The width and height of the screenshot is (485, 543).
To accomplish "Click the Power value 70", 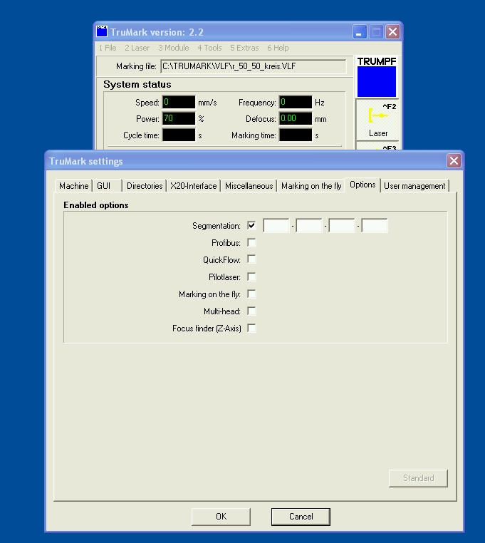I will [179, 118].
